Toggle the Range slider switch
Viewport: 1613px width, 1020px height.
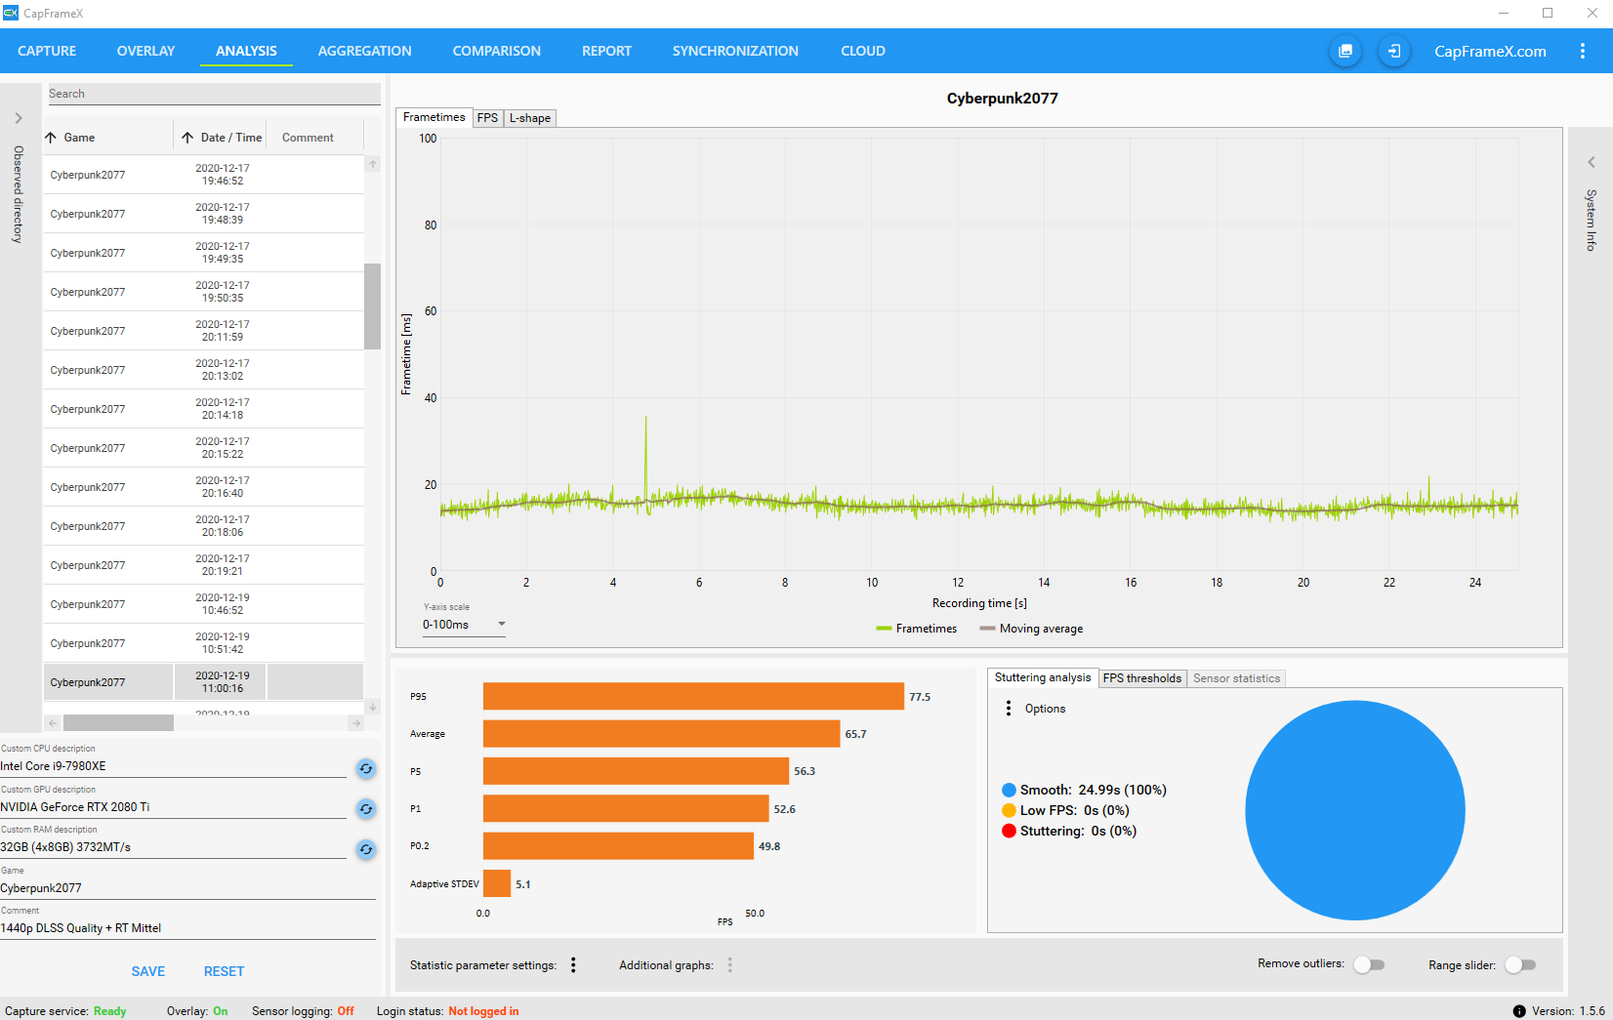coord(1520,964)
